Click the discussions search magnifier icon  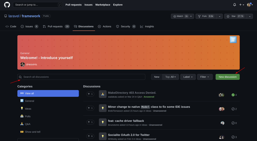click(x=20, y=77)
